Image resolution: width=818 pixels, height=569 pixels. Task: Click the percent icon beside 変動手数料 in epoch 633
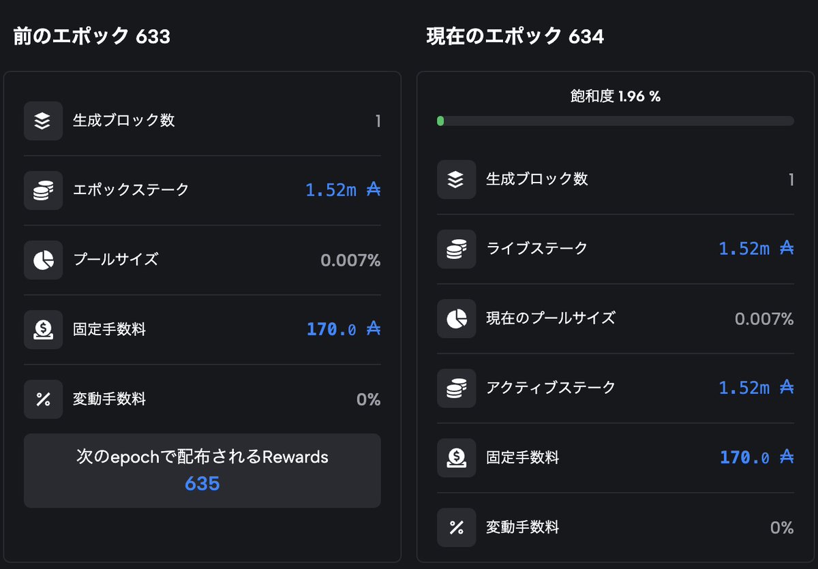pyautogui.click(x=43, y=399)
